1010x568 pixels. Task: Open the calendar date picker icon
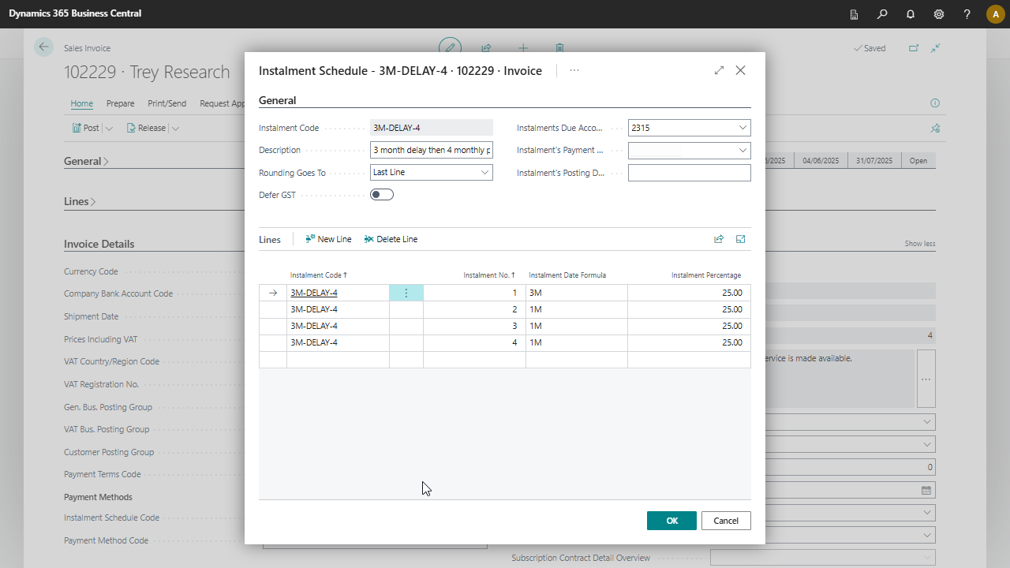(926, 490)
